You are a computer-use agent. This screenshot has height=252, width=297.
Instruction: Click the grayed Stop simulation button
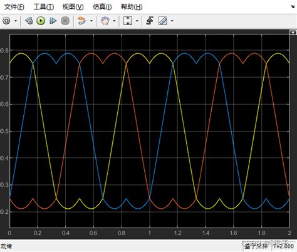(65, 21)
